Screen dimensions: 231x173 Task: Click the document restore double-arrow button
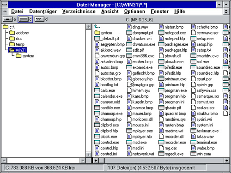[x=226, y=12]
